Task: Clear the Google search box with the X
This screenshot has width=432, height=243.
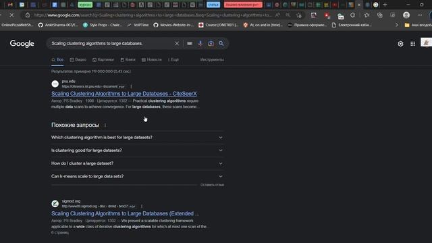Action: [x=177, y=43]
